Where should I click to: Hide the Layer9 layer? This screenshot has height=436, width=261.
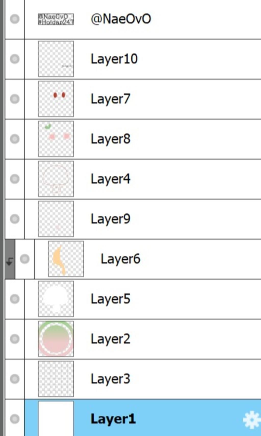(15, 219)
